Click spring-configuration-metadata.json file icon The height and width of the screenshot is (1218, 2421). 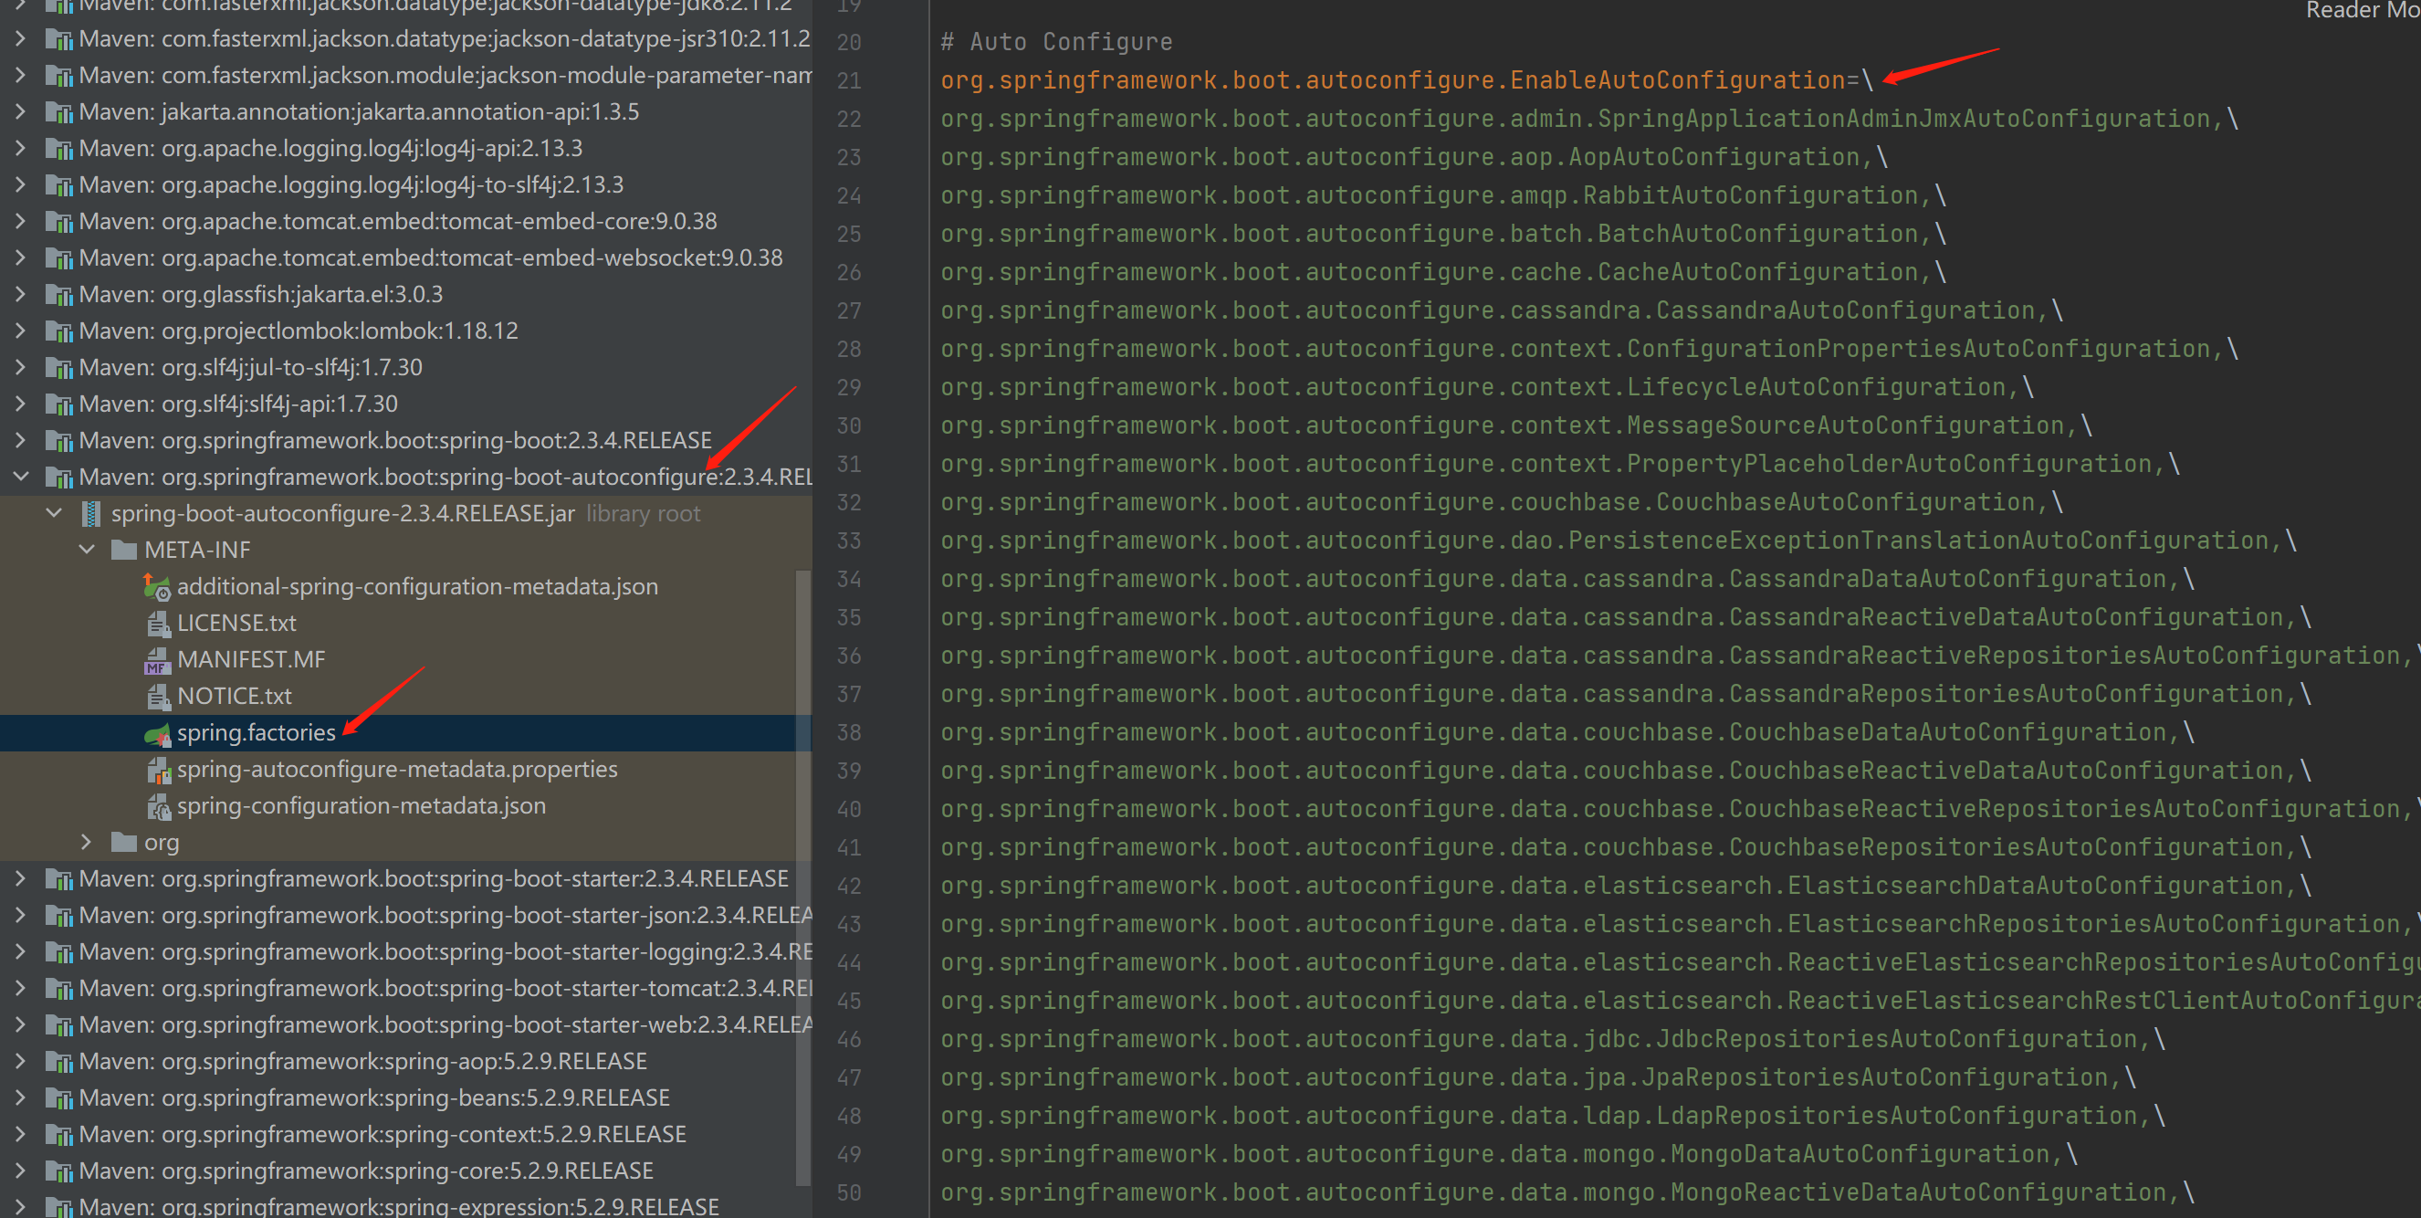[157, 806]
